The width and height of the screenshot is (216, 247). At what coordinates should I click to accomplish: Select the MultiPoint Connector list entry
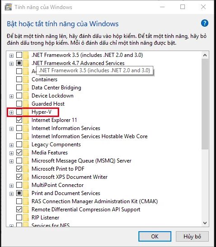[x=58, y=185]
